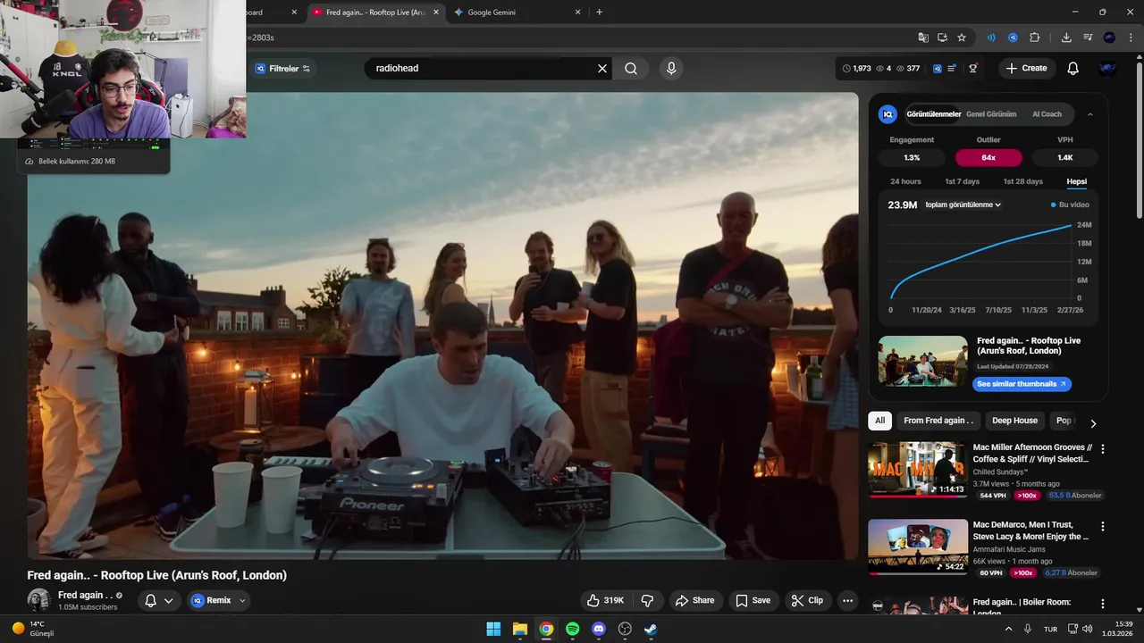Open the Chrome extensions puzzle icon
Viewport: 1144px width, 643px height.
pos(1035,38)
